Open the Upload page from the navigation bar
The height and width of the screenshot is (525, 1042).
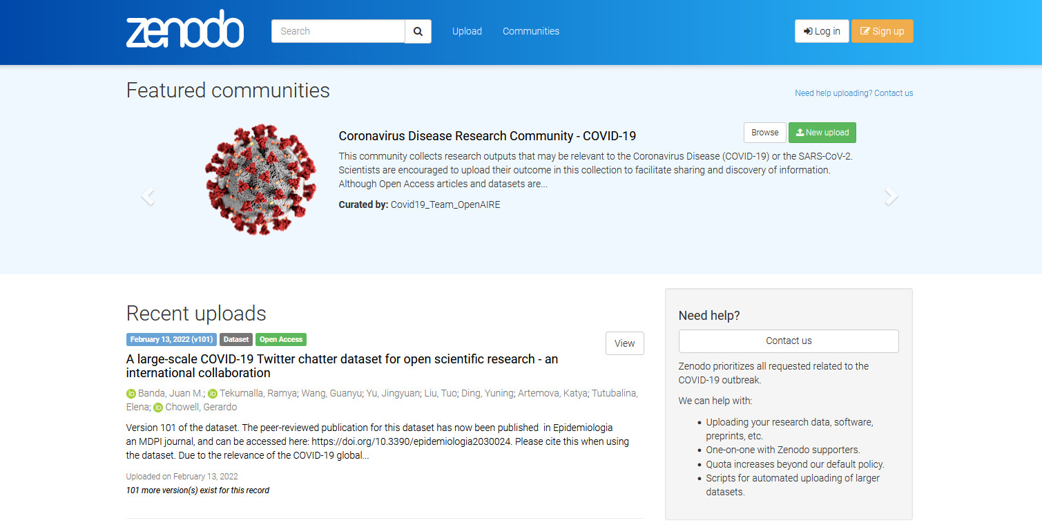pos(467,31)
